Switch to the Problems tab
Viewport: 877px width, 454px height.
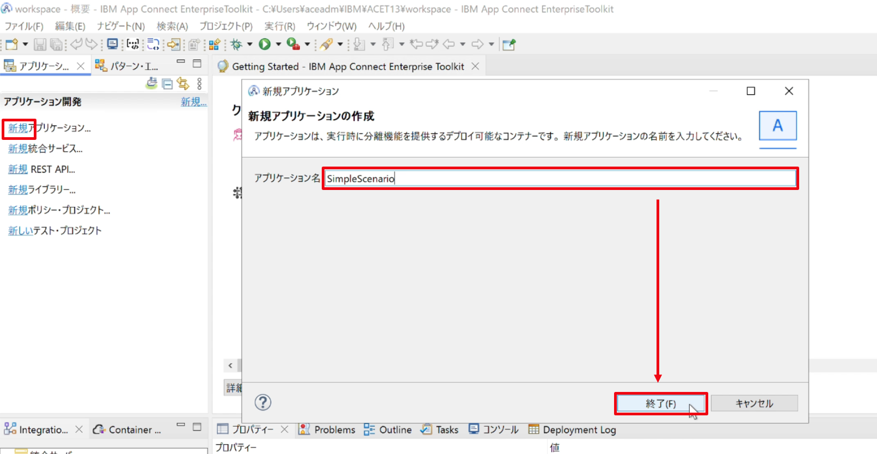327,430
